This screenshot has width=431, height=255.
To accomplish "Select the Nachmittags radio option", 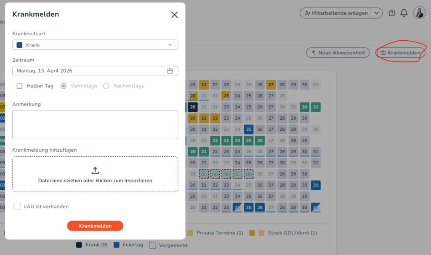I will [106, 86].
